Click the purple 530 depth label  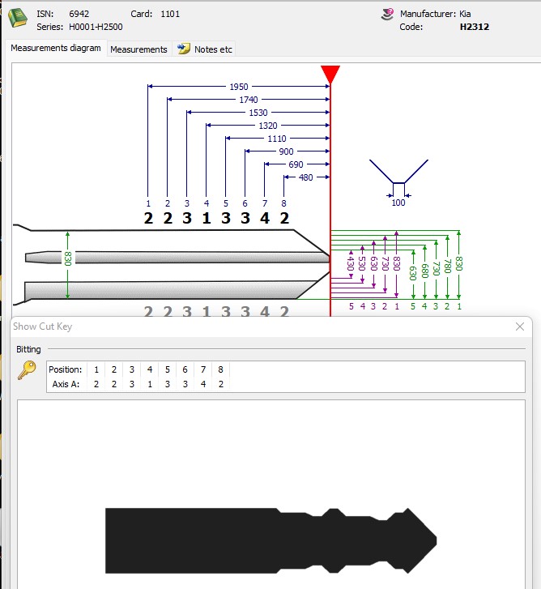[x=362, y=263]
